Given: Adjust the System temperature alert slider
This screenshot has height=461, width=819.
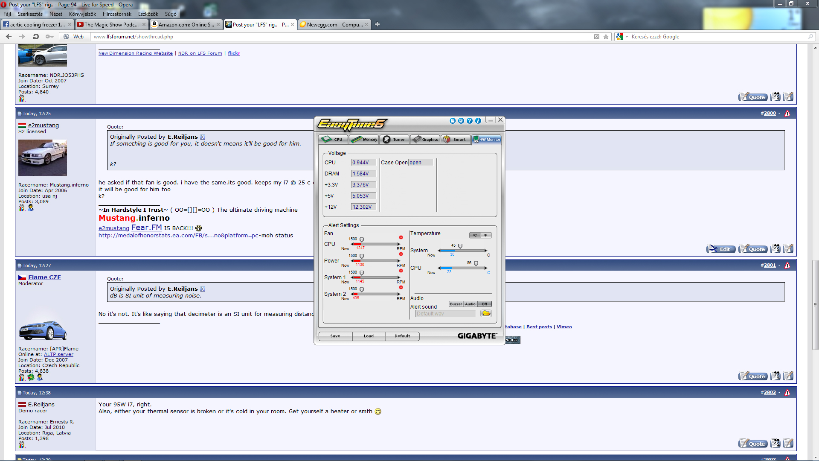Looking at the screenshot, I should (460, 246).
